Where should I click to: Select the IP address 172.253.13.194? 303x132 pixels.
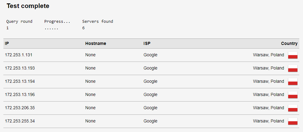tap(20, 82)
